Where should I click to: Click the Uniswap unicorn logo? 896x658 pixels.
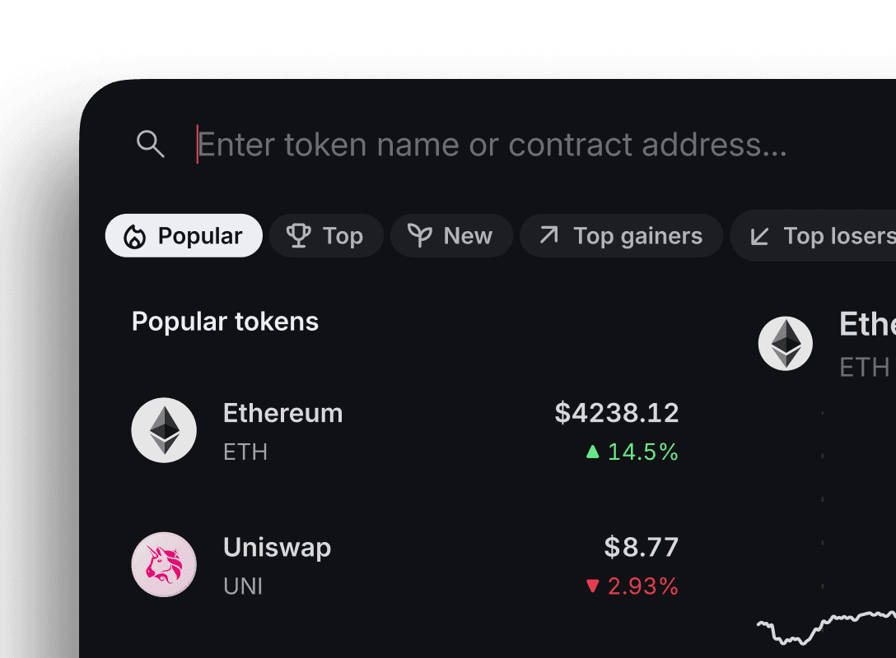pos(164,564)
